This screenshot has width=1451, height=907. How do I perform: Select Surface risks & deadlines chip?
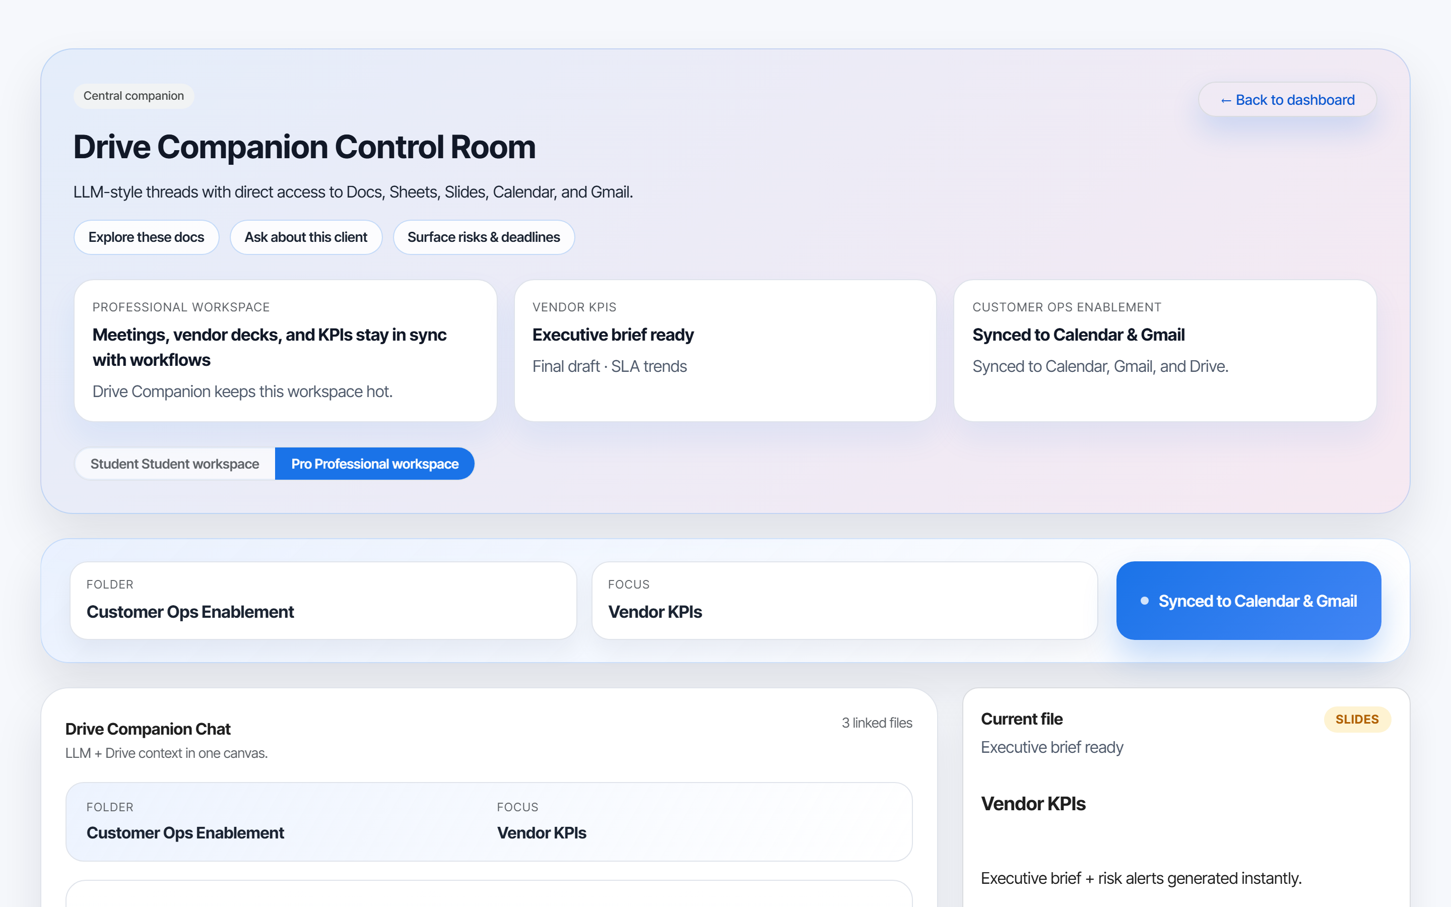484,237
